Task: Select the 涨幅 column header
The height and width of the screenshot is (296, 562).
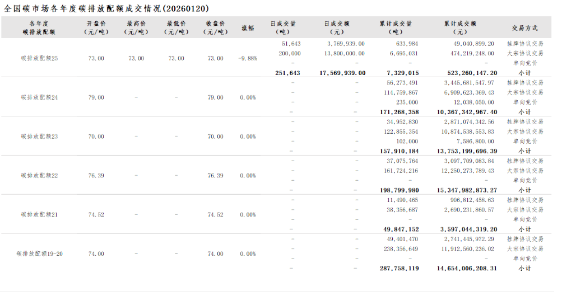Action: [247, 27]
